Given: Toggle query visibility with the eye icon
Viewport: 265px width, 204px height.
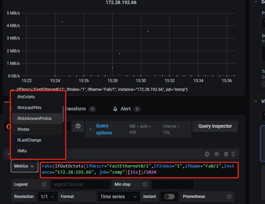Looking at the screenshot, I should pyautogui.click(x=216, y=154).
